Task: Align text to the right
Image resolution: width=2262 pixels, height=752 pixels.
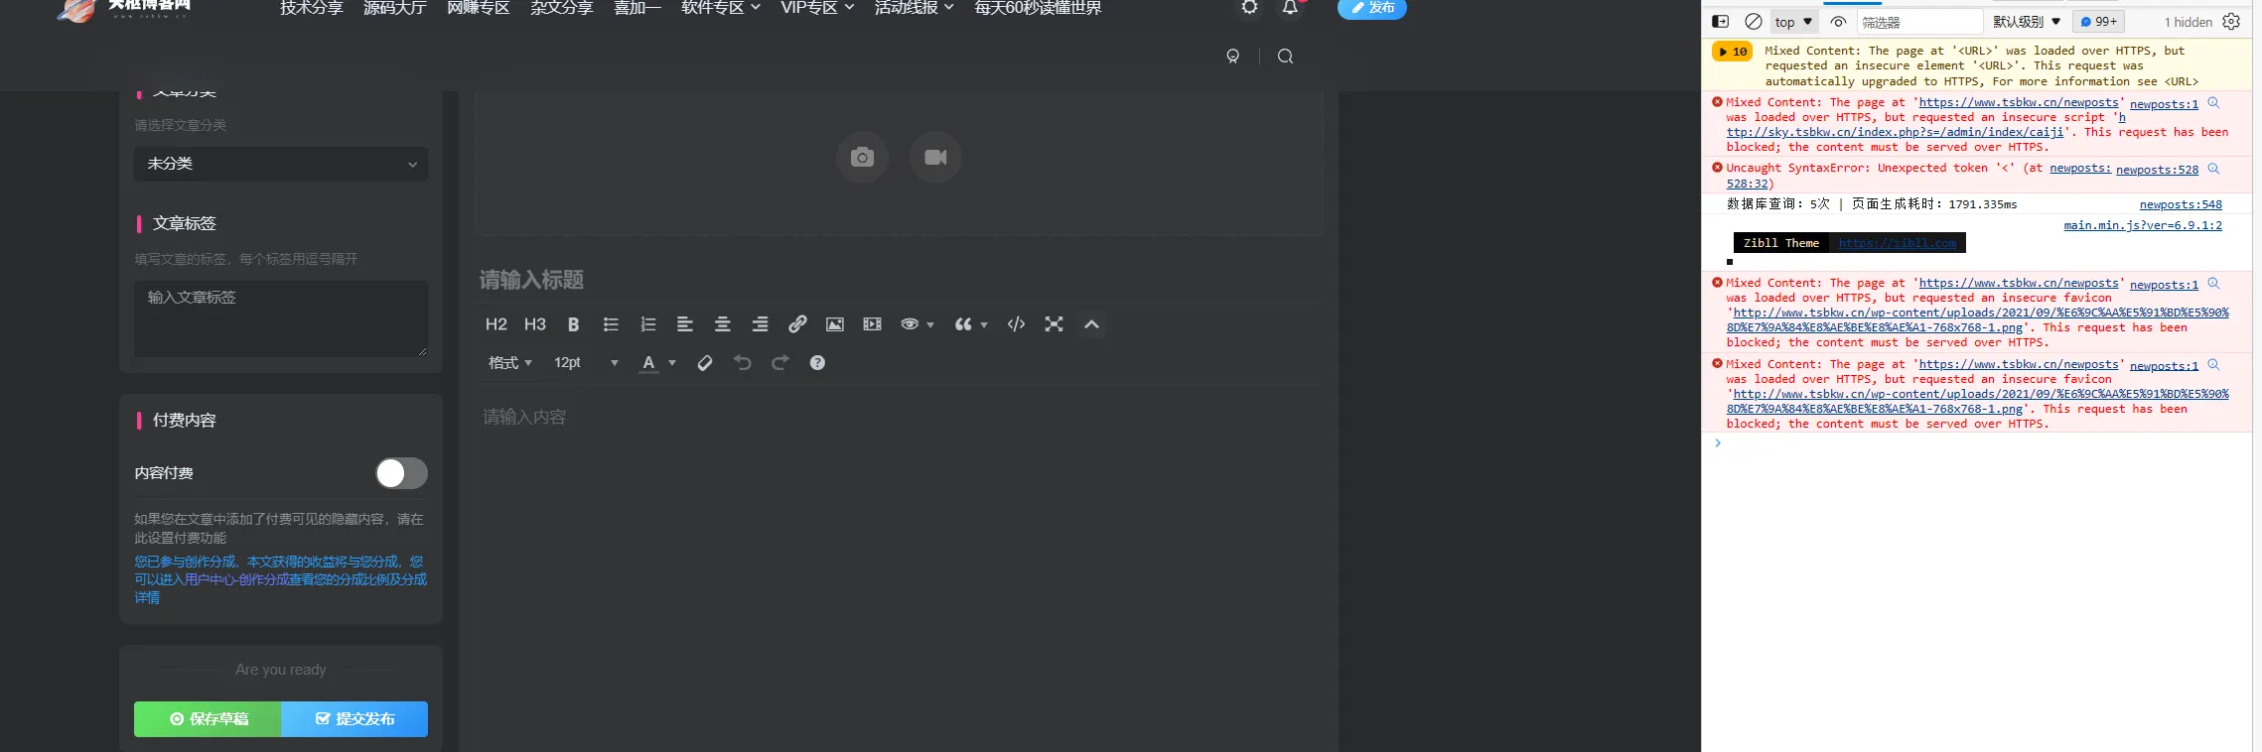Action: 761,324
